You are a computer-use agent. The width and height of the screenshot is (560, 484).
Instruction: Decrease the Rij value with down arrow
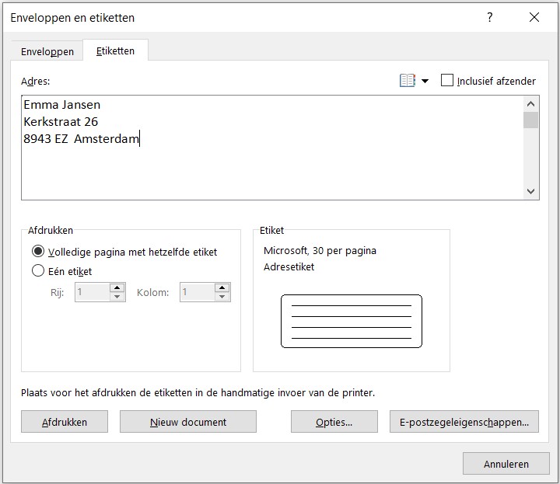click(x=117, y=297)
